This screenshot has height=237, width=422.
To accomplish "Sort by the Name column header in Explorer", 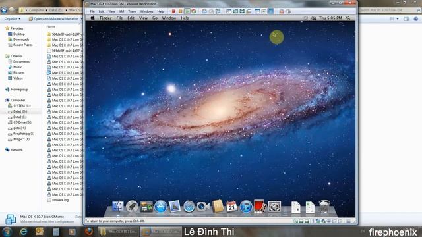I will pyautogui.click(x=51, y=26).
